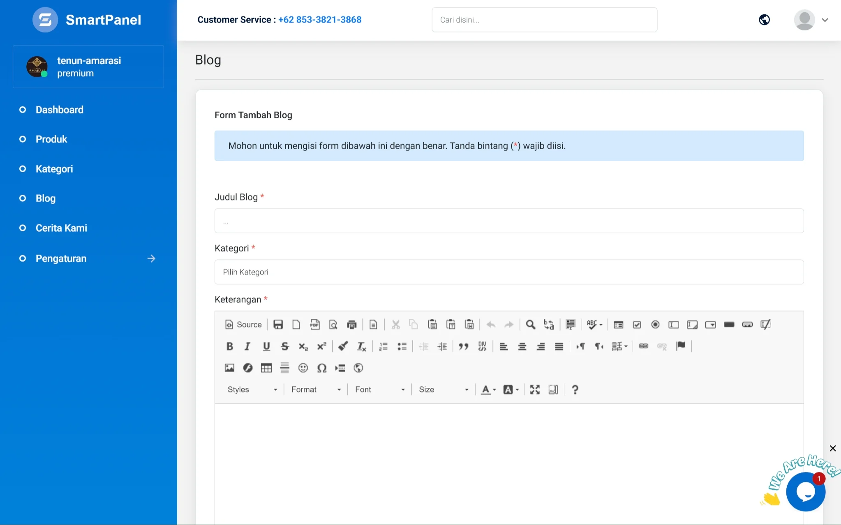Insert a table using the Table icon

tap(266, 368)
